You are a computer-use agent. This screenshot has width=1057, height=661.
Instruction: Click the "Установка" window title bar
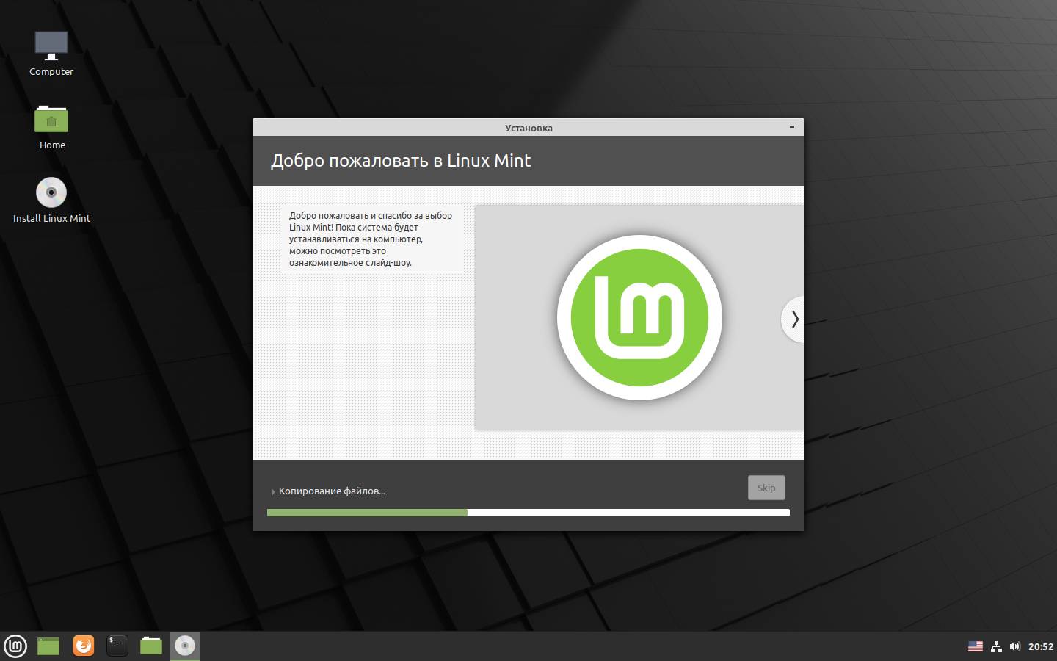[528, 127]
